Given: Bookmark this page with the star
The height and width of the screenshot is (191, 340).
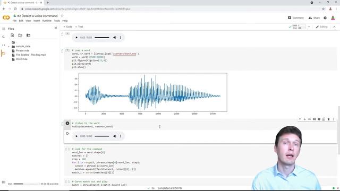Looking at the screenshot, I should coord(324,9).
